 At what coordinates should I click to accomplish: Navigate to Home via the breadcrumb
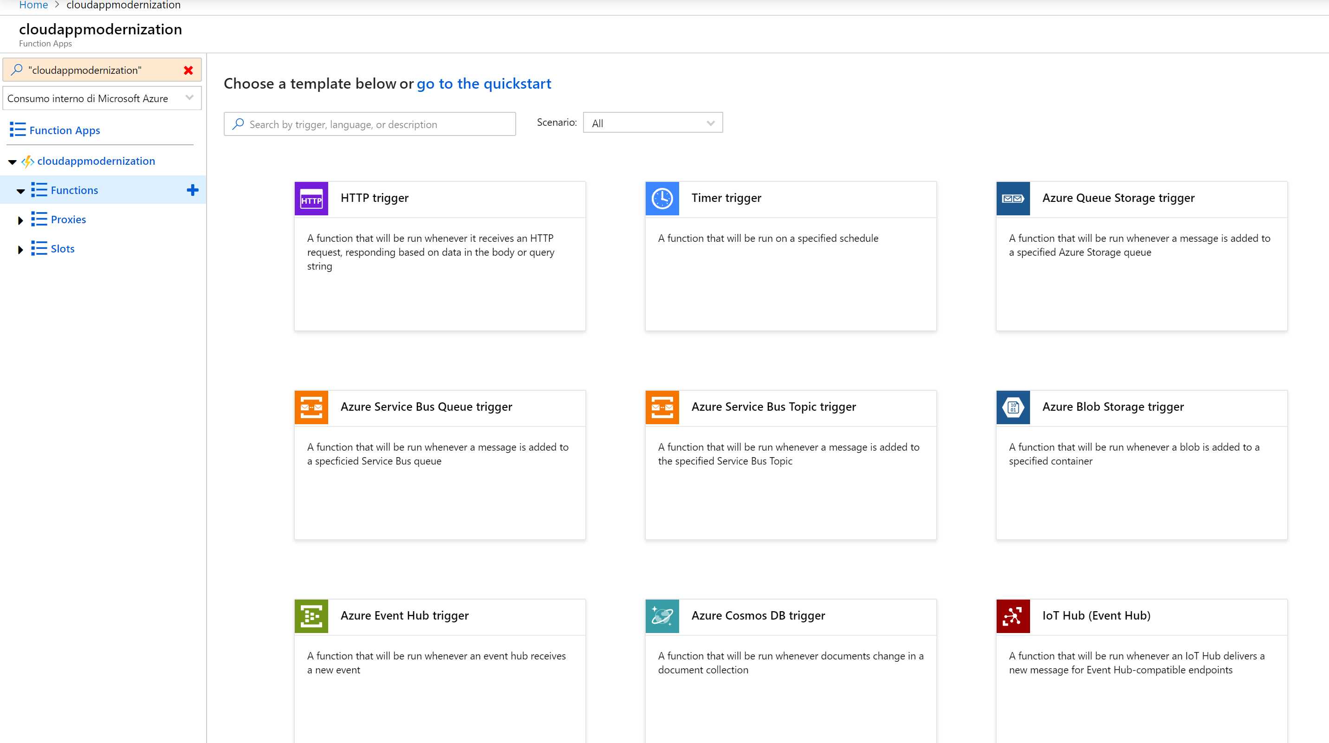coord(33,5)
